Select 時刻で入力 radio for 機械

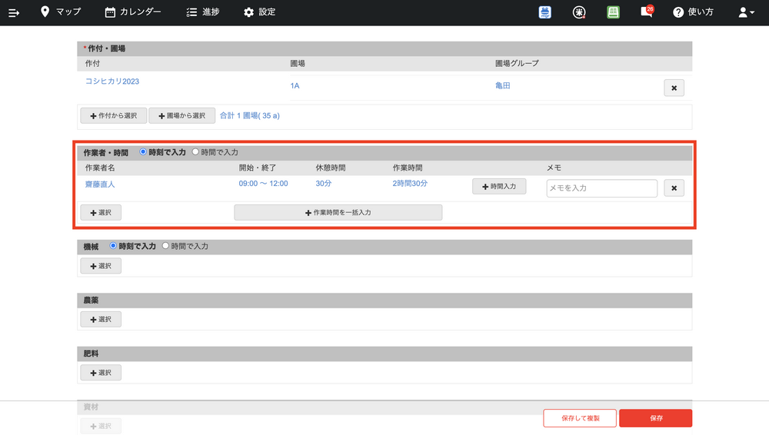114,246
